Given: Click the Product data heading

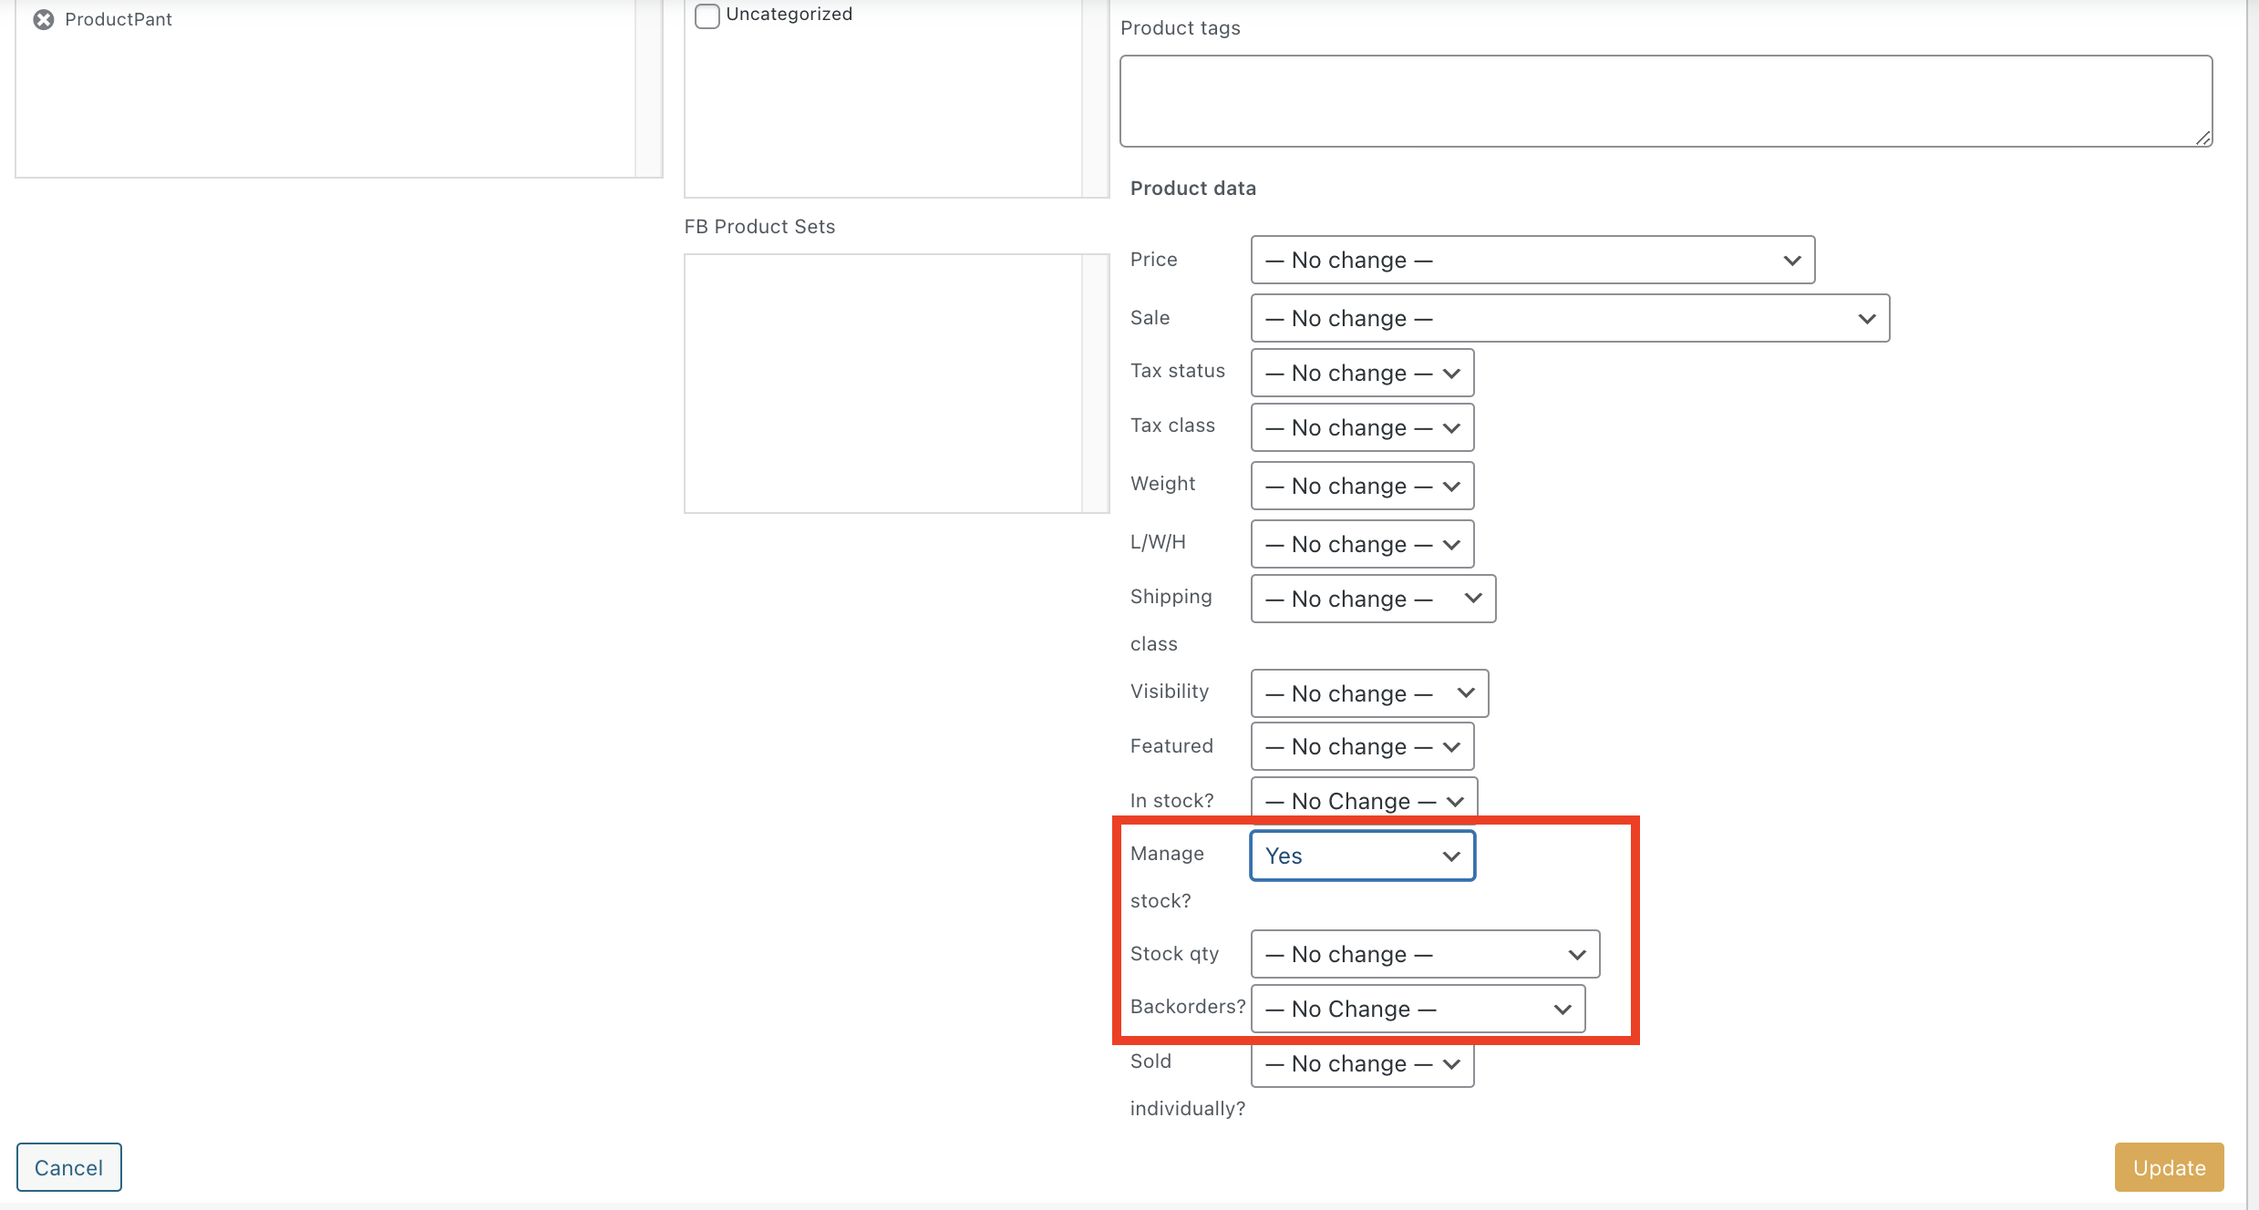Looking at the screenshot, I should click(x=1192, y=188).
